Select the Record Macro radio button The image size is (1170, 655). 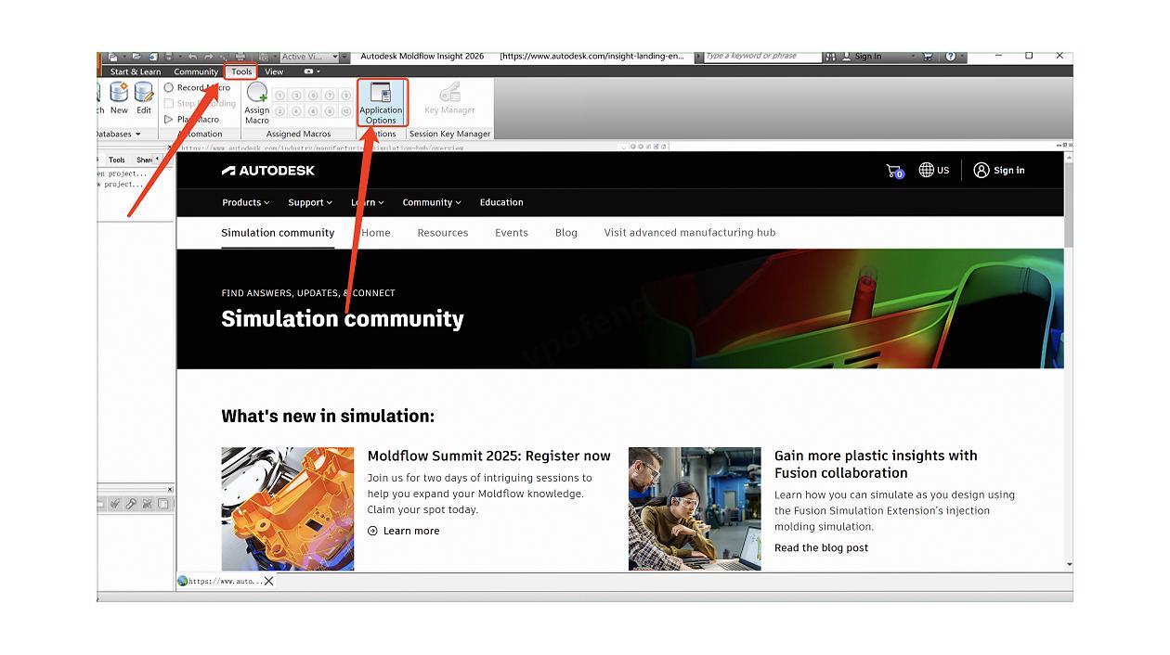pos(169,88)
